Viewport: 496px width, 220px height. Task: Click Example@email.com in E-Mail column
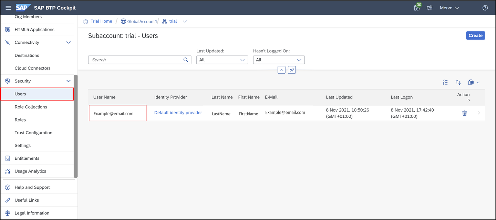285,112
